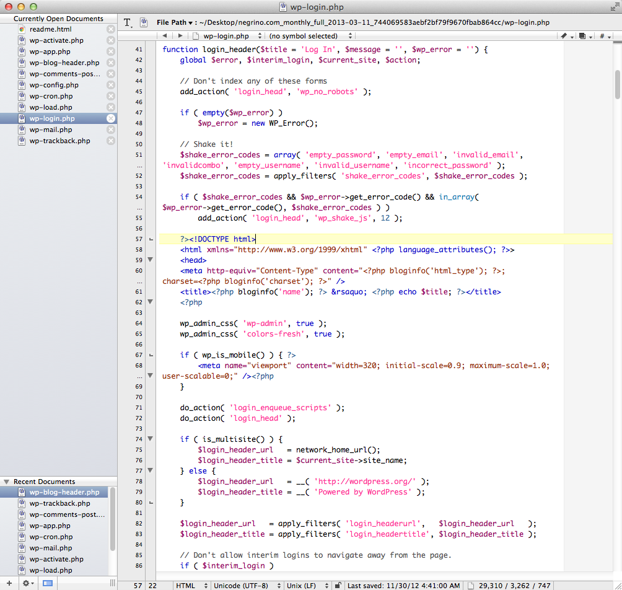Viewport: 622px width, 590px height.
Task: Click add (+) button in sidebar footer
Action: pyautogui.click(x=9, y=583)
